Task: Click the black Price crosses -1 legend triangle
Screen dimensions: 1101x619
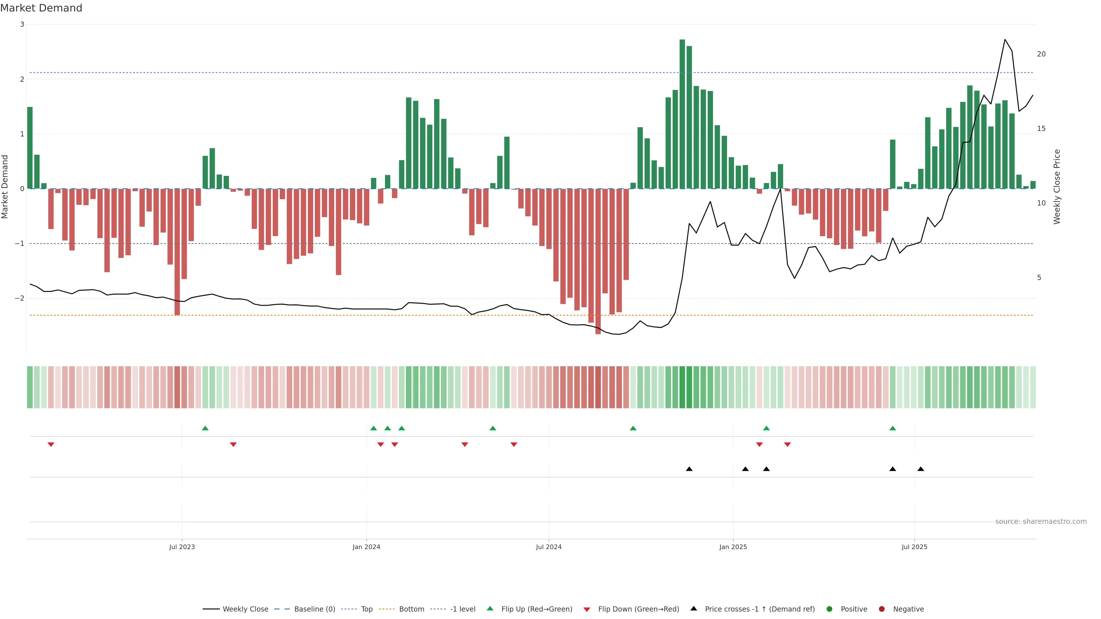Action: tap(694, 609)
